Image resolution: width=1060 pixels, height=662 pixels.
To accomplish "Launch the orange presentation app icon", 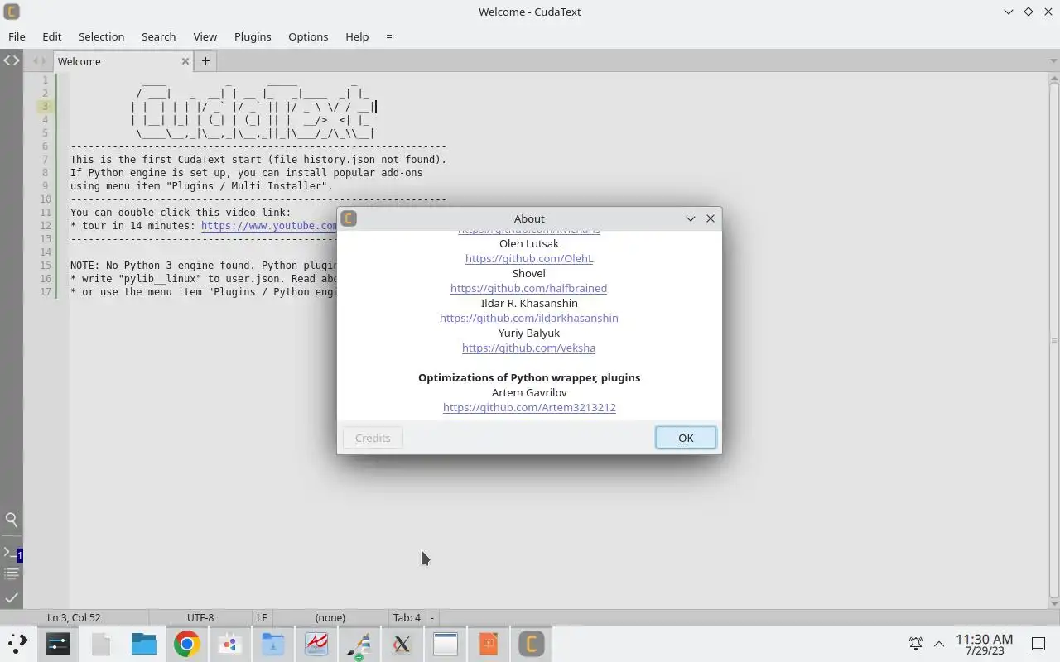I will coord(489,643).
